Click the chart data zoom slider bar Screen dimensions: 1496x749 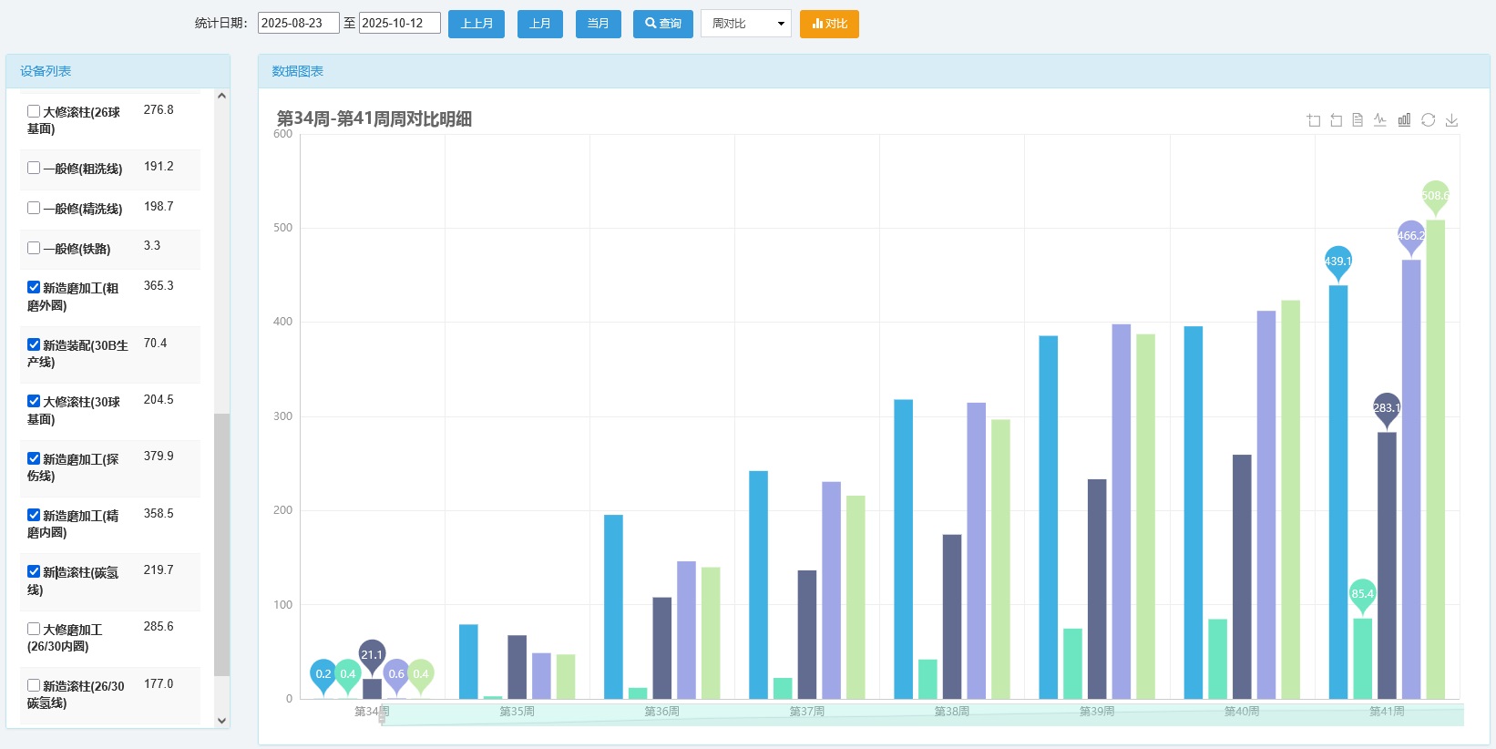(922, 715)
